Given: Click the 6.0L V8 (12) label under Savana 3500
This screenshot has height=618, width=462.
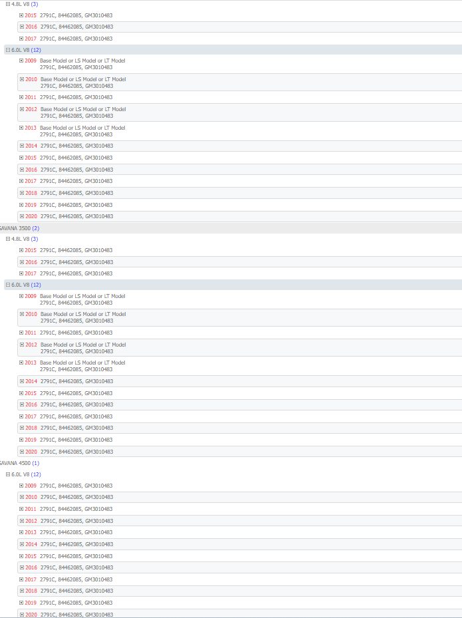Looking at the screenshot, I should pyautogui.click(x=26, y=285).
